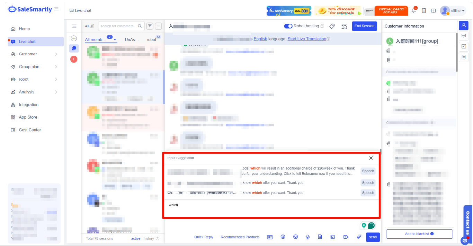Select the $20/week charge suggestion row
473x246 pixels.
pyautogui.click(x=271, y=171)
